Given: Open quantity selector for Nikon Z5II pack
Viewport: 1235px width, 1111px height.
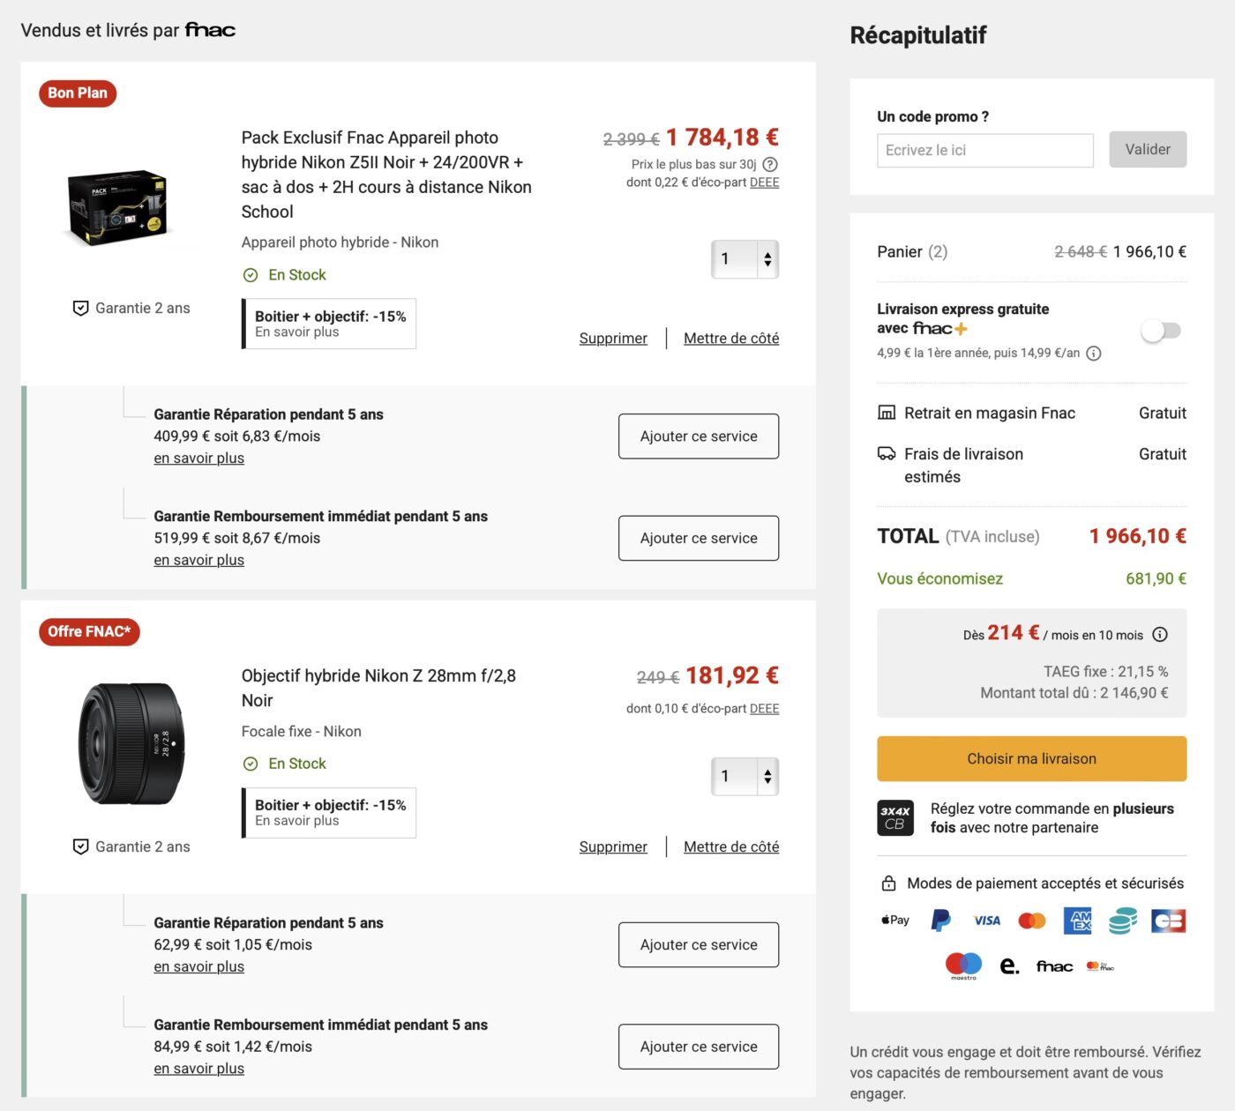Looking at the screenshot, I should click(745, 259).
